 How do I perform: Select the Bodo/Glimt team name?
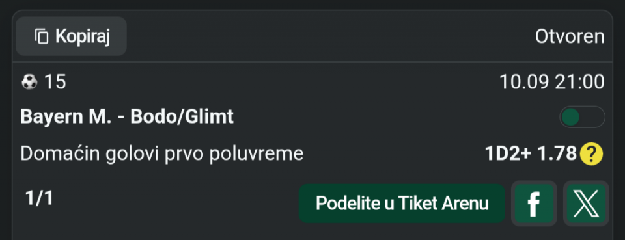[182, 117]
